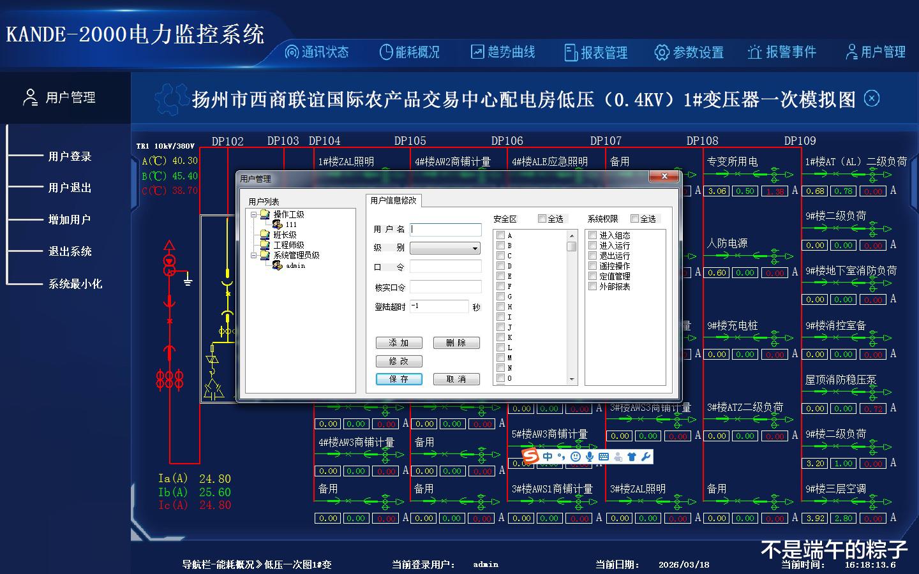This screenshot has height=574, width=919.
Task: Close the schematic view with circled X
Action: [872, 98]
